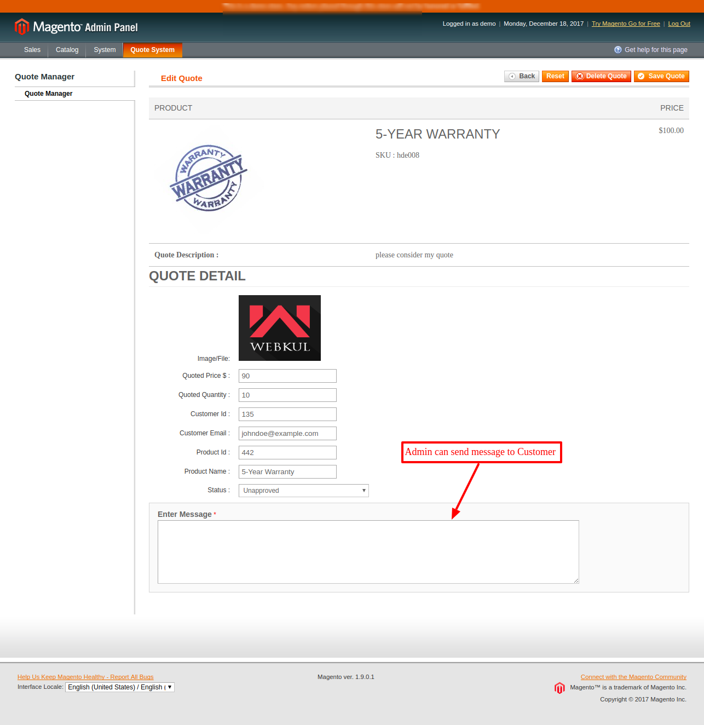Open Connect with the Magento Community link
This screenshot has height=725, width=704.
pyautogui.click(x=633, y=677)
